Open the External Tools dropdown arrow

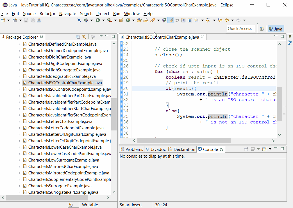[115, 20]
